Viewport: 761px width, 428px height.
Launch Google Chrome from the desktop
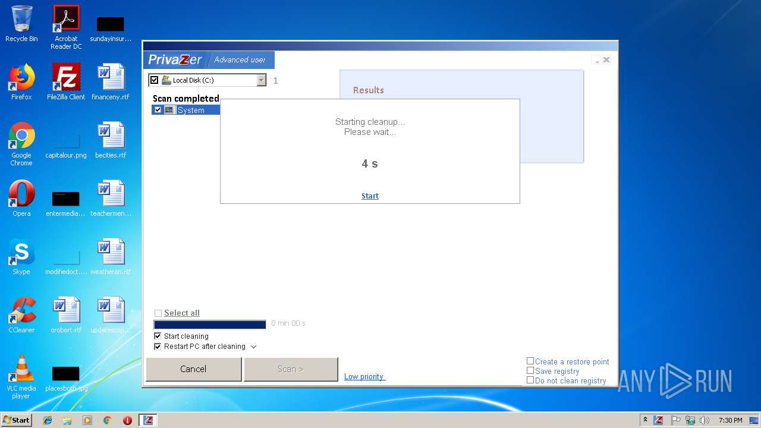21,144
